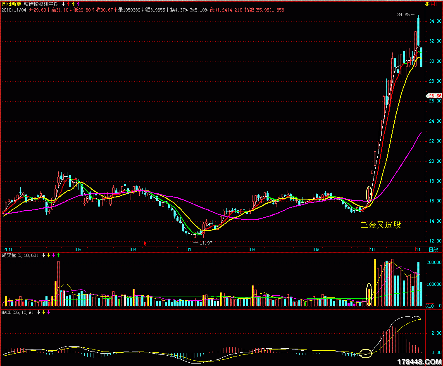
Task: Click the red S marker on date axis
Action: tap(145, 244)
